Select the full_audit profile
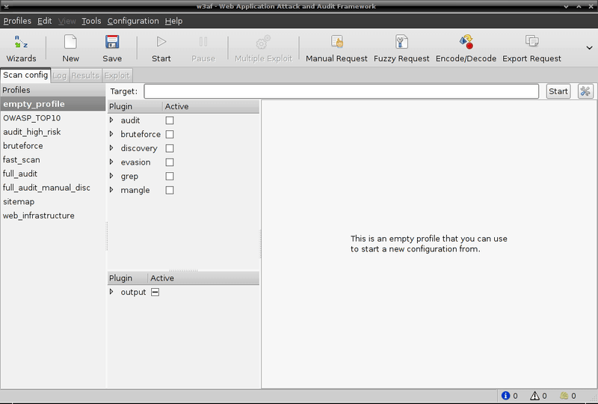The image size is (598, 404). pyautogui.click(x=52, y=174)
